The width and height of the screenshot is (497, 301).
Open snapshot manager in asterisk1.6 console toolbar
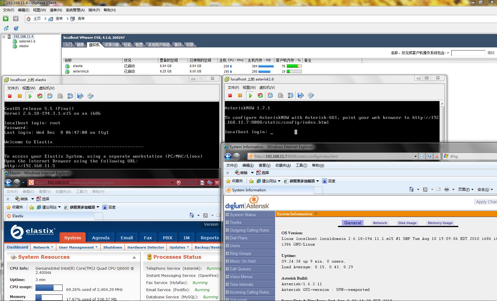coord(291,95)
